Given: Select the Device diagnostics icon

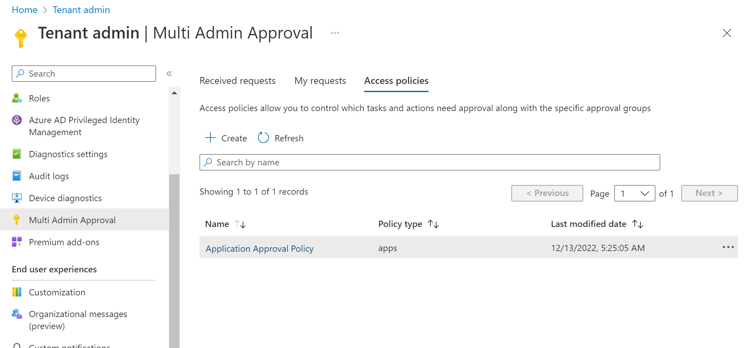Looking at the screenshot, I should coord(17,198).
